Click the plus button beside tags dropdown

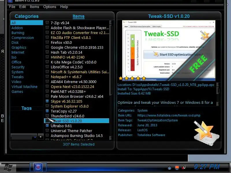coord(40,137)
